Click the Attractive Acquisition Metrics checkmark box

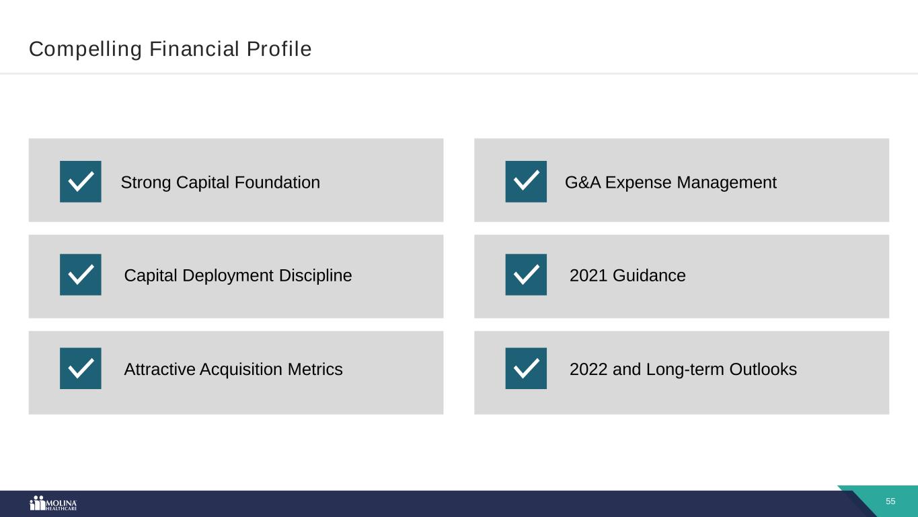tap(81, 368)
